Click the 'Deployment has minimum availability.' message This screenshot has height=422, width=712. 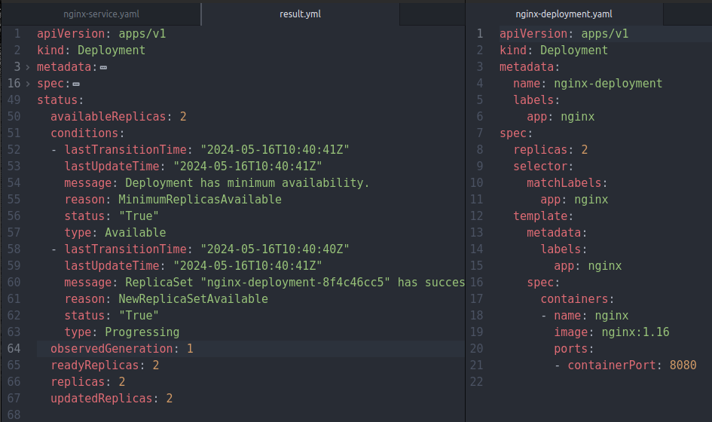pyautogui.click(x=247, y=182)
